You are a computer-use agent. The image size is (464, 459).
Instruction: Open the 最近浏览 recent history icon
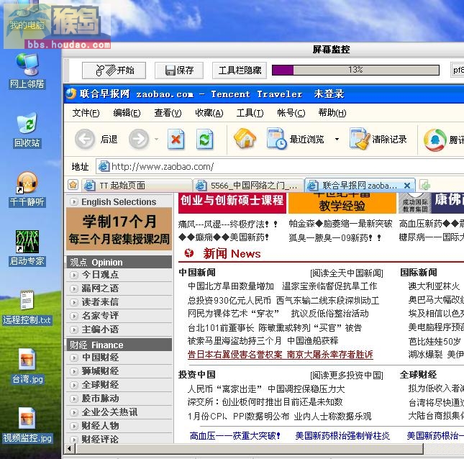click(x=276, y=138)
